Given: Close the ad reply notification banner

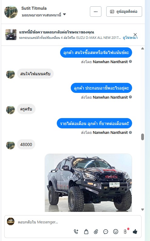Looking at the screenshot, I should 135,34.
